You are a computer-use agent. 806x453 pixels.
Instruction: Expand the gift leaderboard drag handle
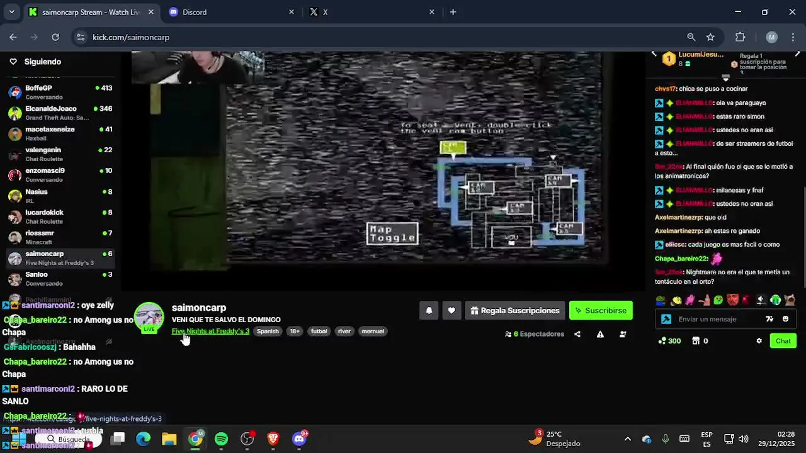725,78
